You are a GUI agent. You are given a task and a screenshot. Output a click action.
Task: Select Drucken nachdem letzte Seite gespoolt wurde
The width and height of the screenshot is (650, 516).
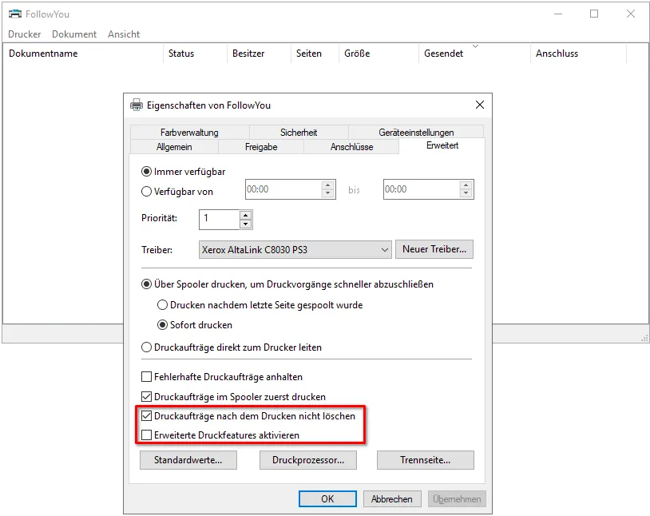tap(163, 304)
